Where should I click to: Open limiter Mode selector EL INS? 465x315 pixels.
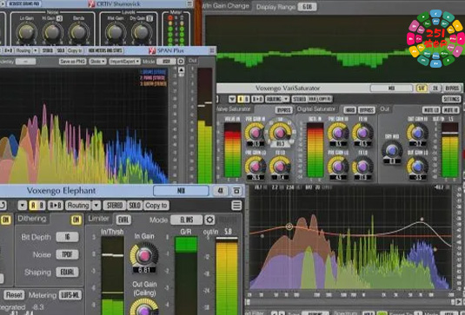tap(186, 220)
